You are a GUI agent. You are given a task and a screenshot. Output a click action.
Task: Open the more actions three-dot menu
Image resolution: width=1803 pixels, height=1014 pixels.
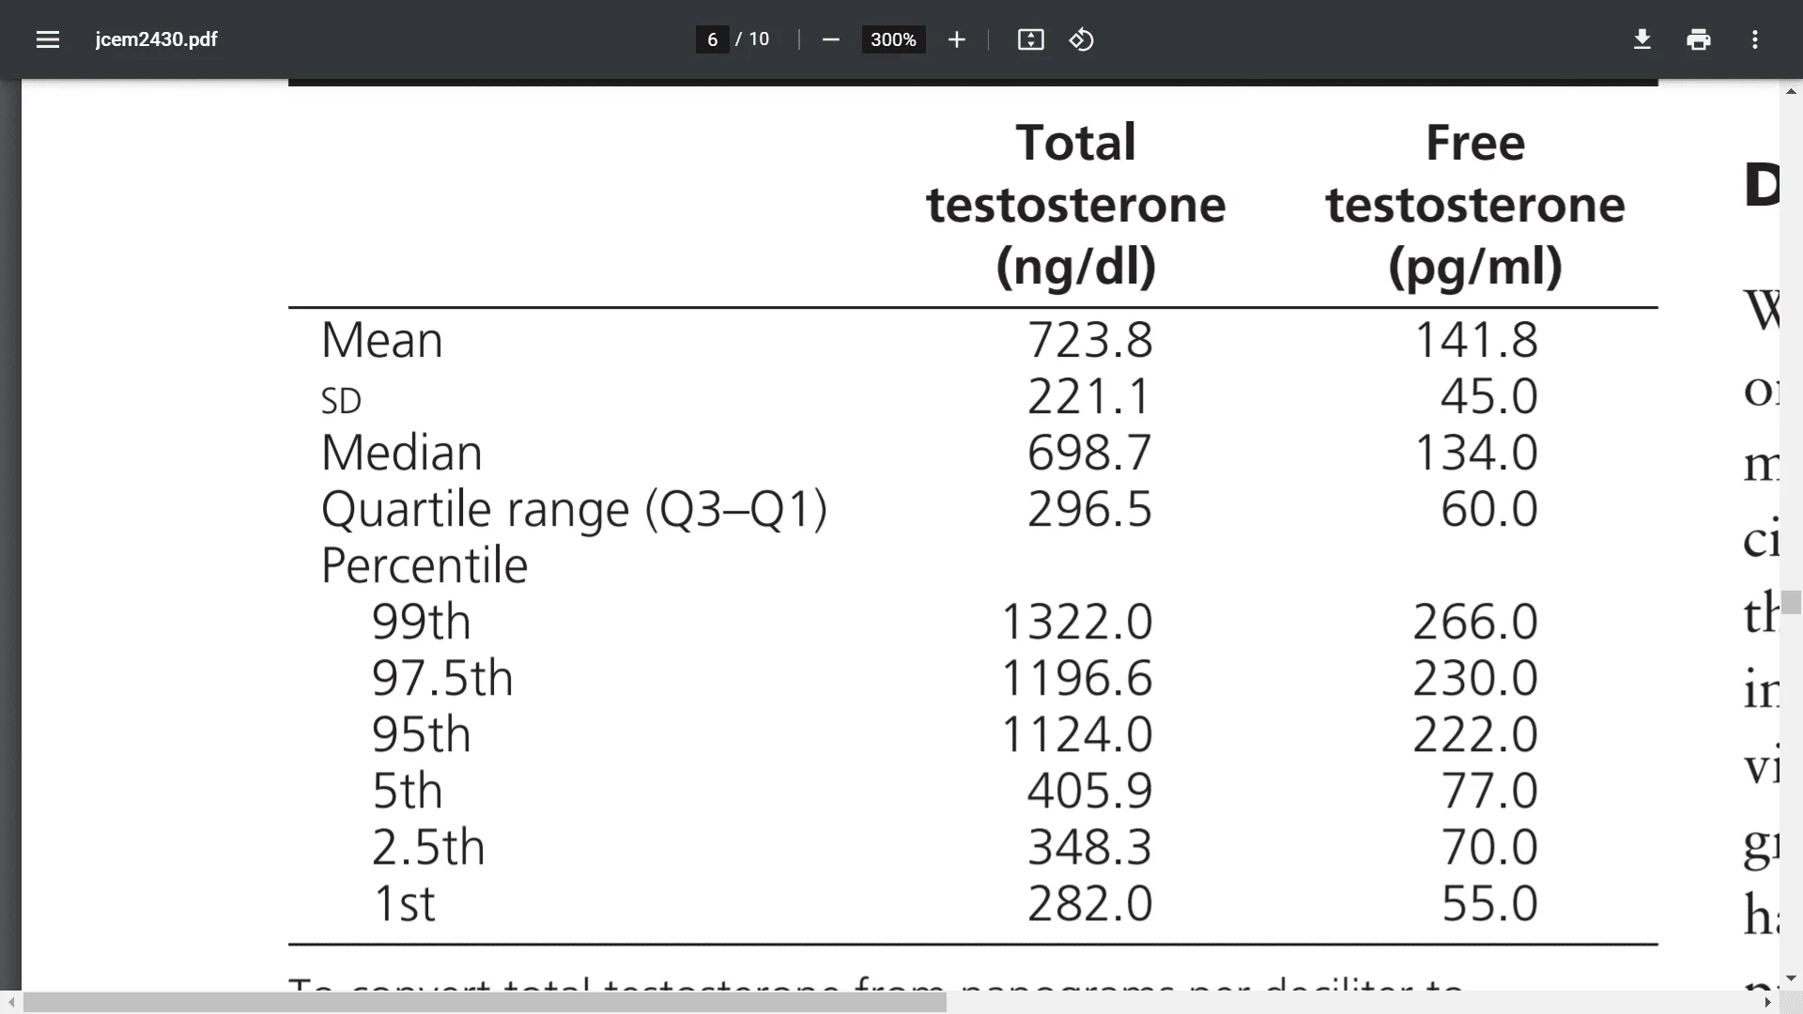[x=1754, y=39]
